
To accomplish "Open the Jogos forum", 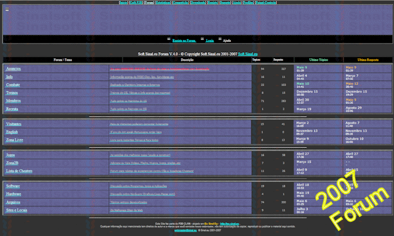I will pos(10,155).
